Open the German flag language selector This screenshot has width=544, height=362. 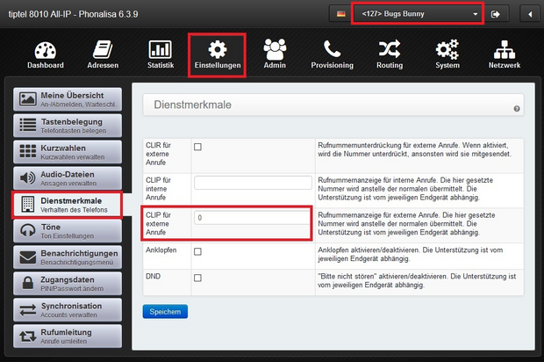coord(340,15)
